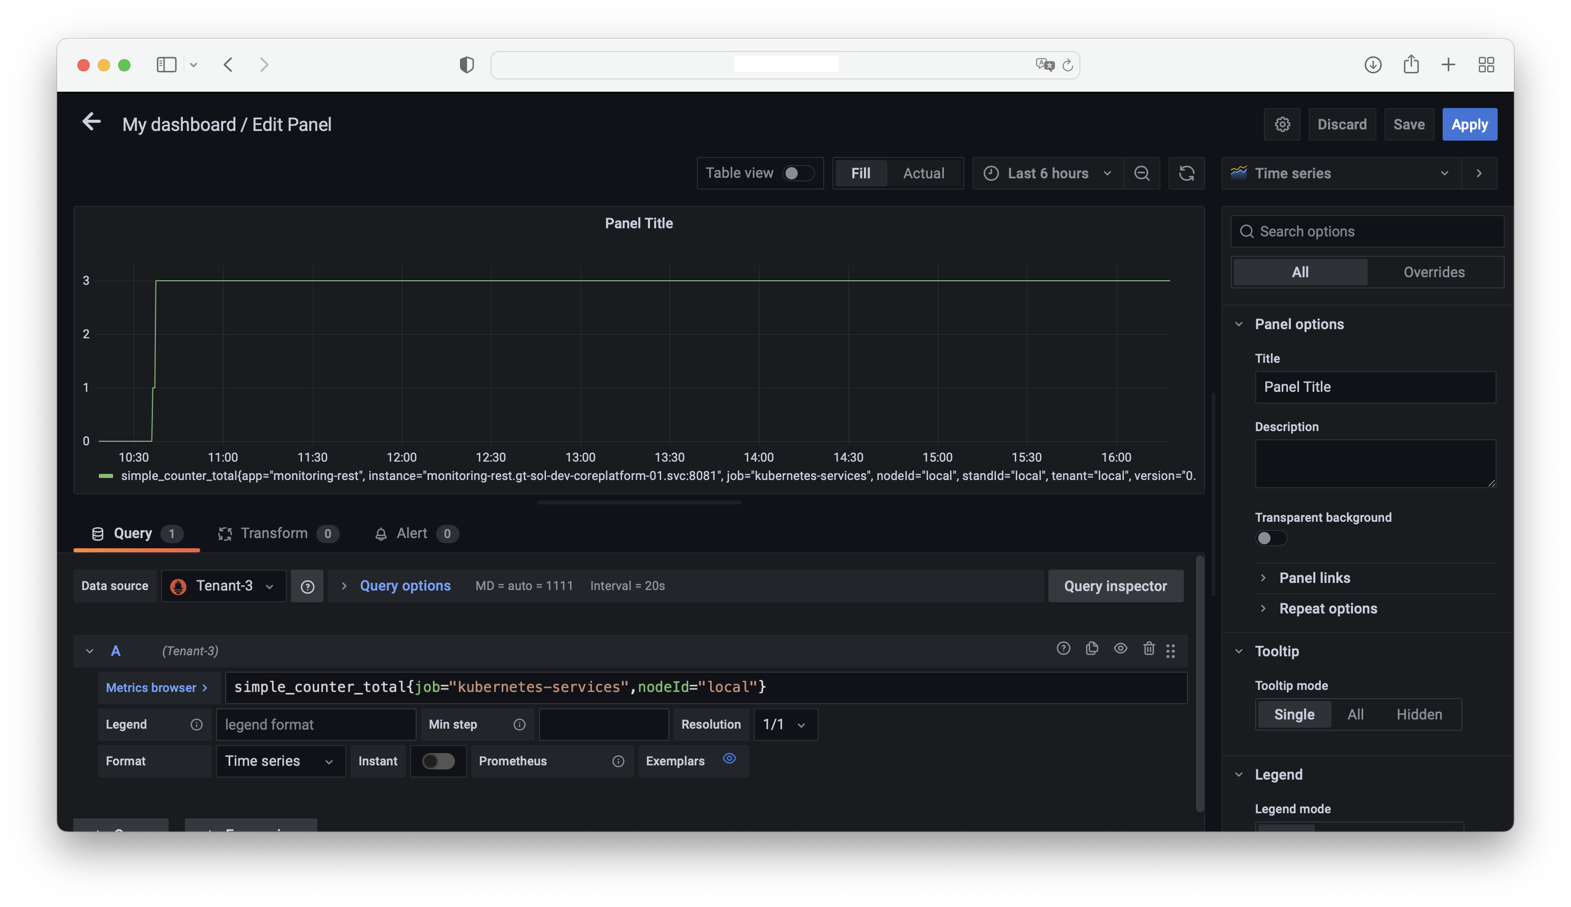Viewport: 1571px width, 907px height.
Task: Open Time series visualization picker dropdown
Action: pyautogui.click(x=1342, y=173)
